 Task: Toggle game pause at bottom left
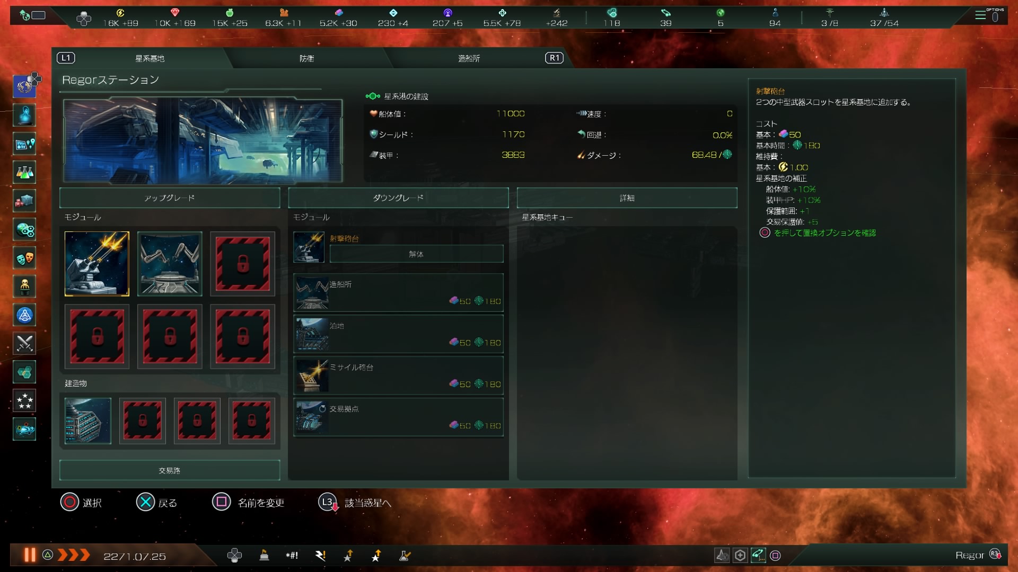30,555
